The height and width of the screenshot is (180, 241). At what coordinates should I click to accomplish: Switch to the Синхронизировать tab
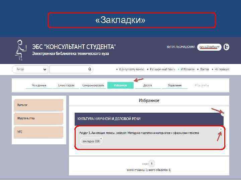[93, 85]
